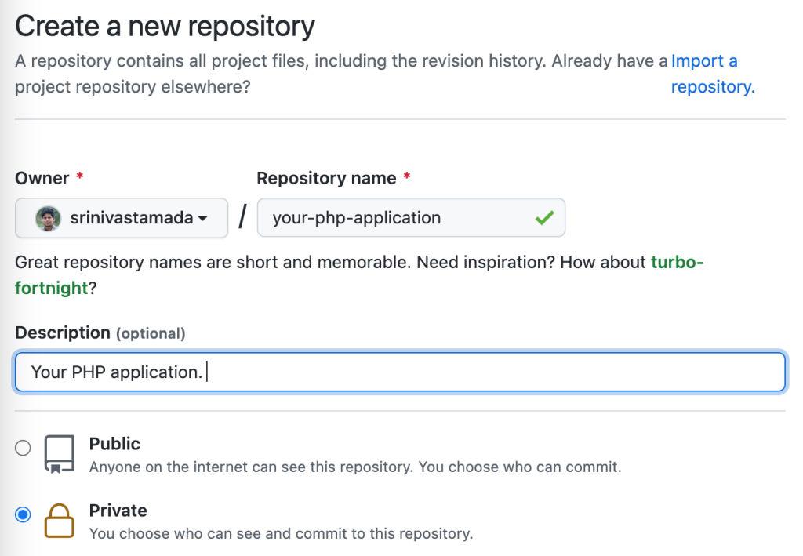Open the srinivastamada owner dropdown

click(122, 218)
